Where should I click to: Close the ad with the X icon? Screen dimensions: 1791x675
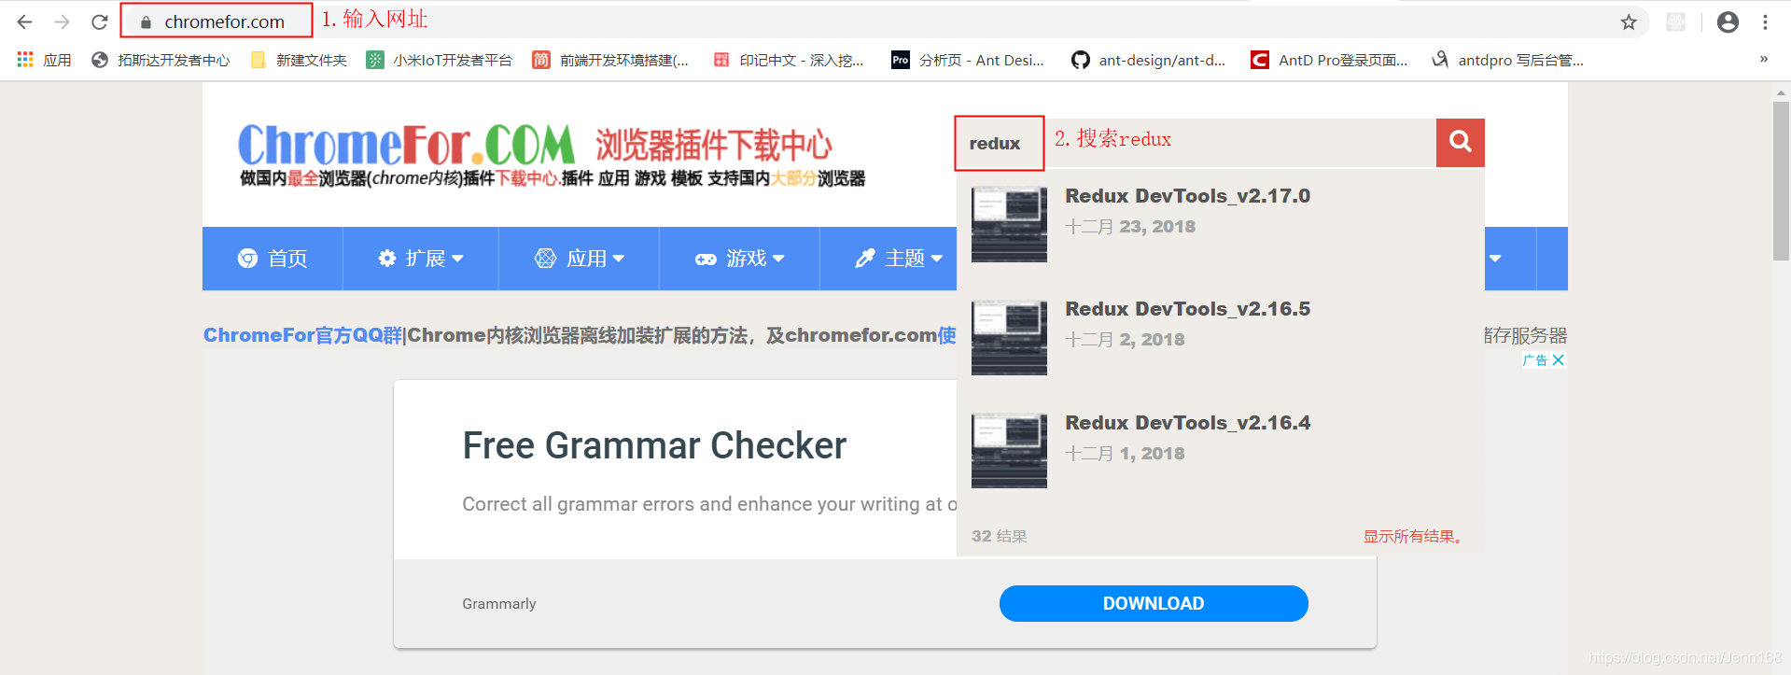pyautogui.click(x=1558, y=360)
